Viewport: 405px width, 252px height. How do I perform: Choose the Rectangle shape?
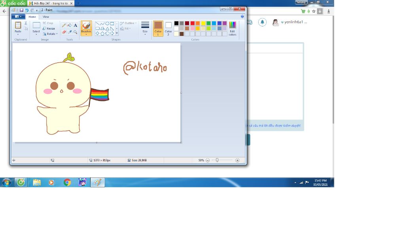coord(112,23)
